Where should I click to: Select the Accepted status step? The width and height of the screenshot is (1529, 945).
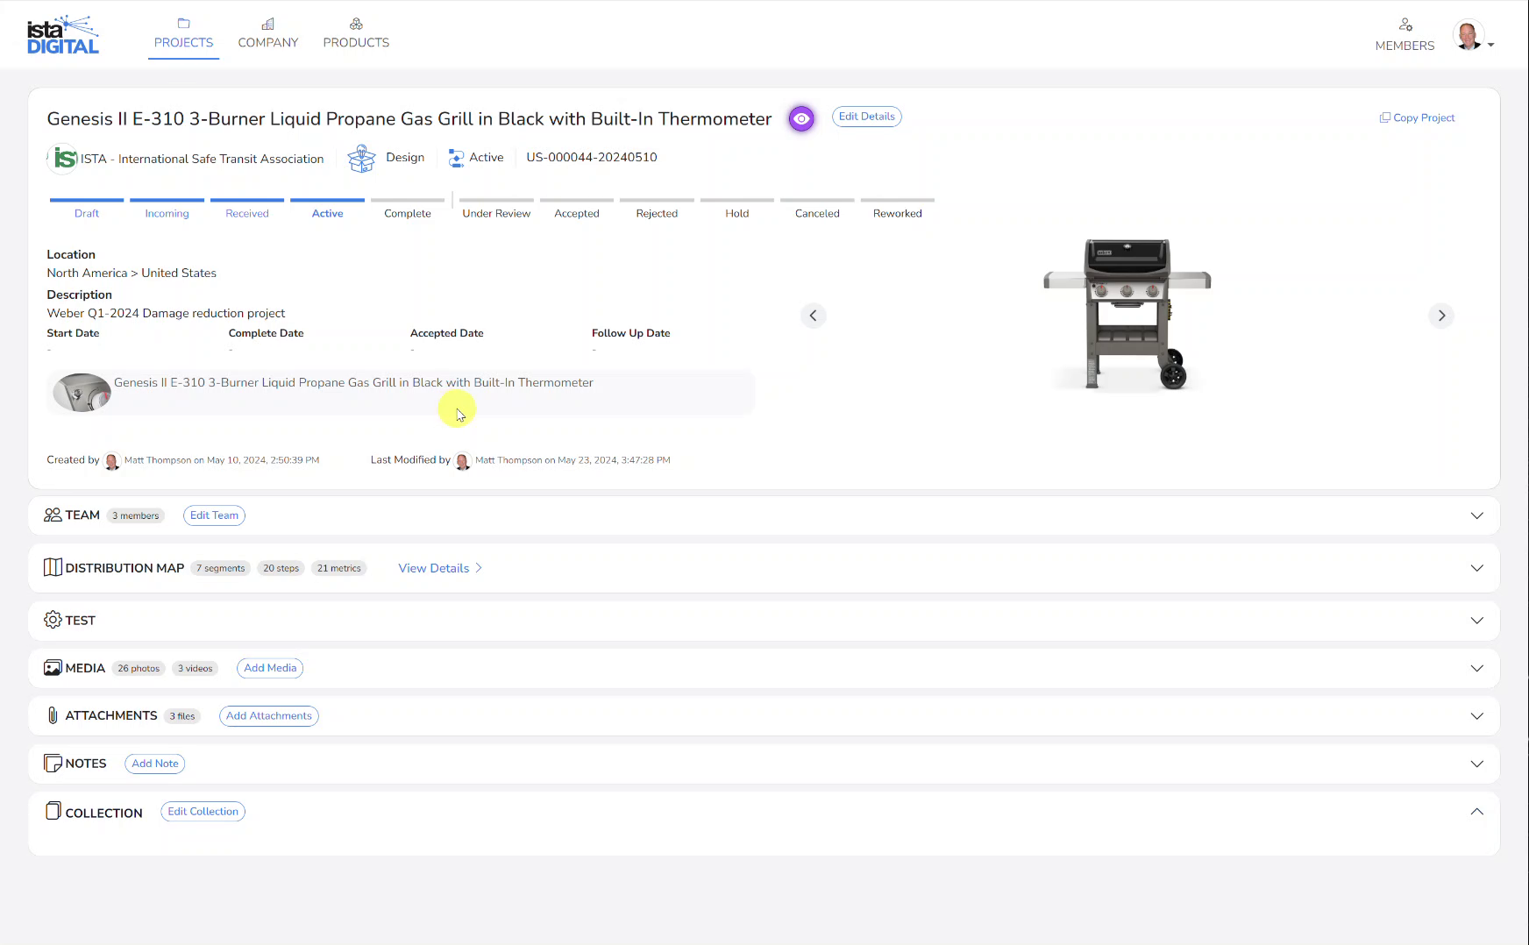pos(577,209)
